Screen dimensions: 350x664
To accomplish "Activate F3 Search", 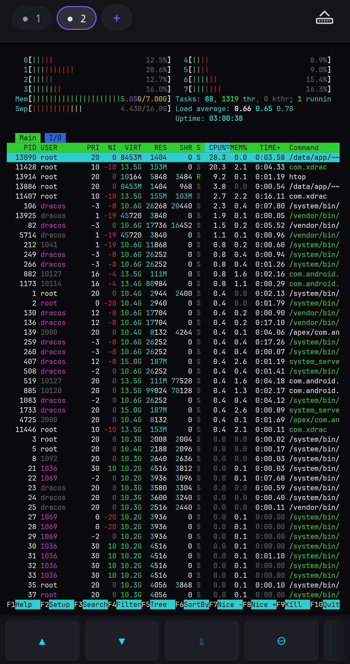I will (x=91, y=604).
